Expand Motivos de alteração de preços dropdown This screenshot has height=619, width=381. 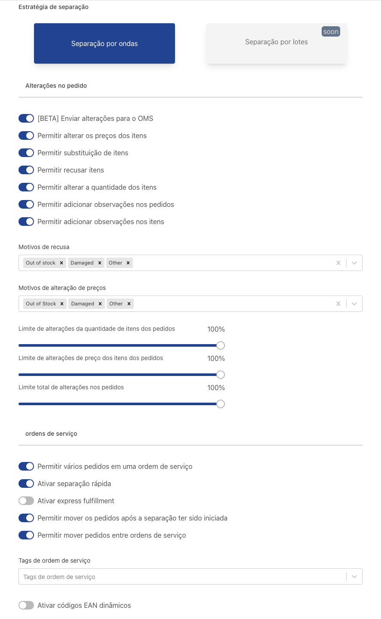pos(354,304)
